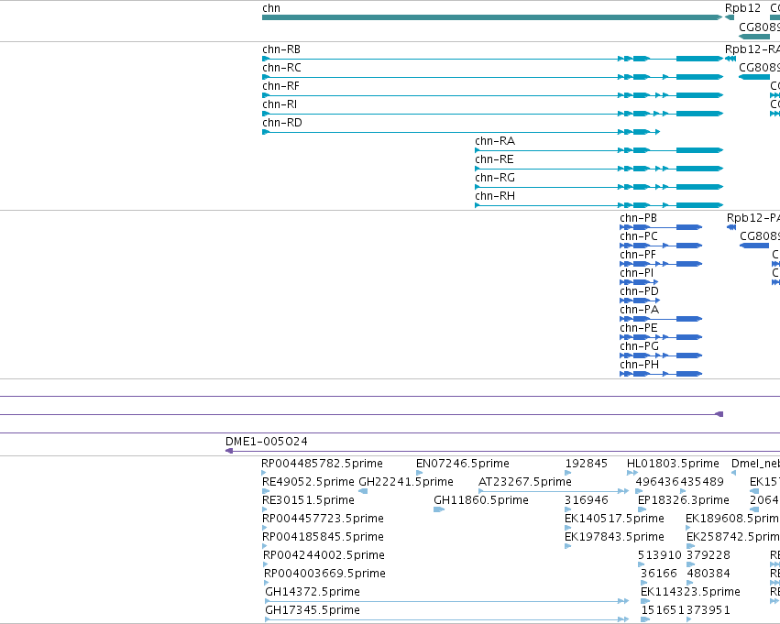The height and width of the screenshot is (624, 780).
Task: Click the chn-RA transcript label
Action: (495, 141)
